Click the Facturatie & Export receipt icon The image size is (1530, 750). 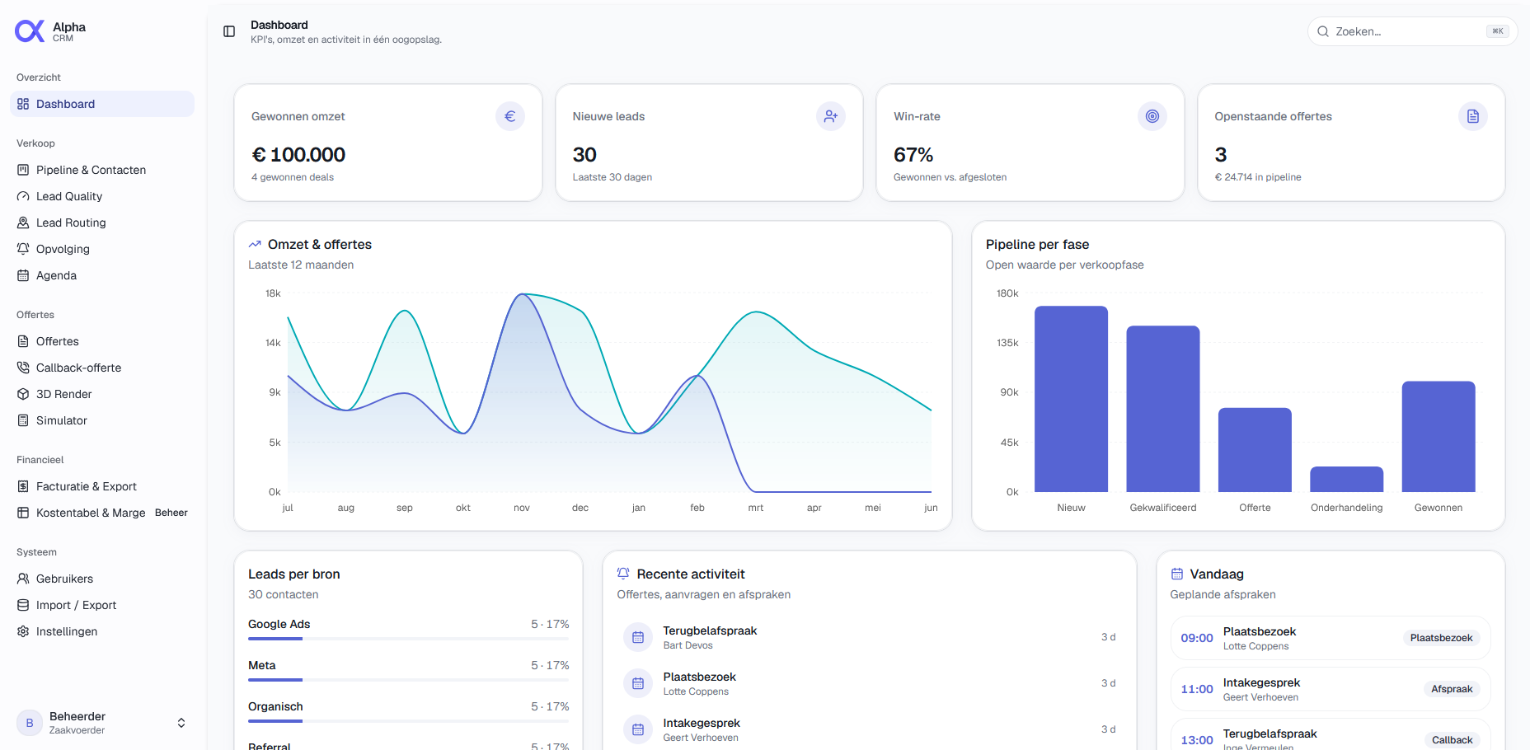23,486
